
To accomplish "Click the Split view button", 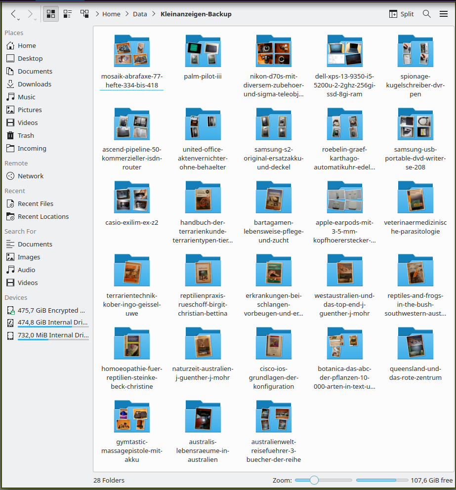I will pos(401,14).
